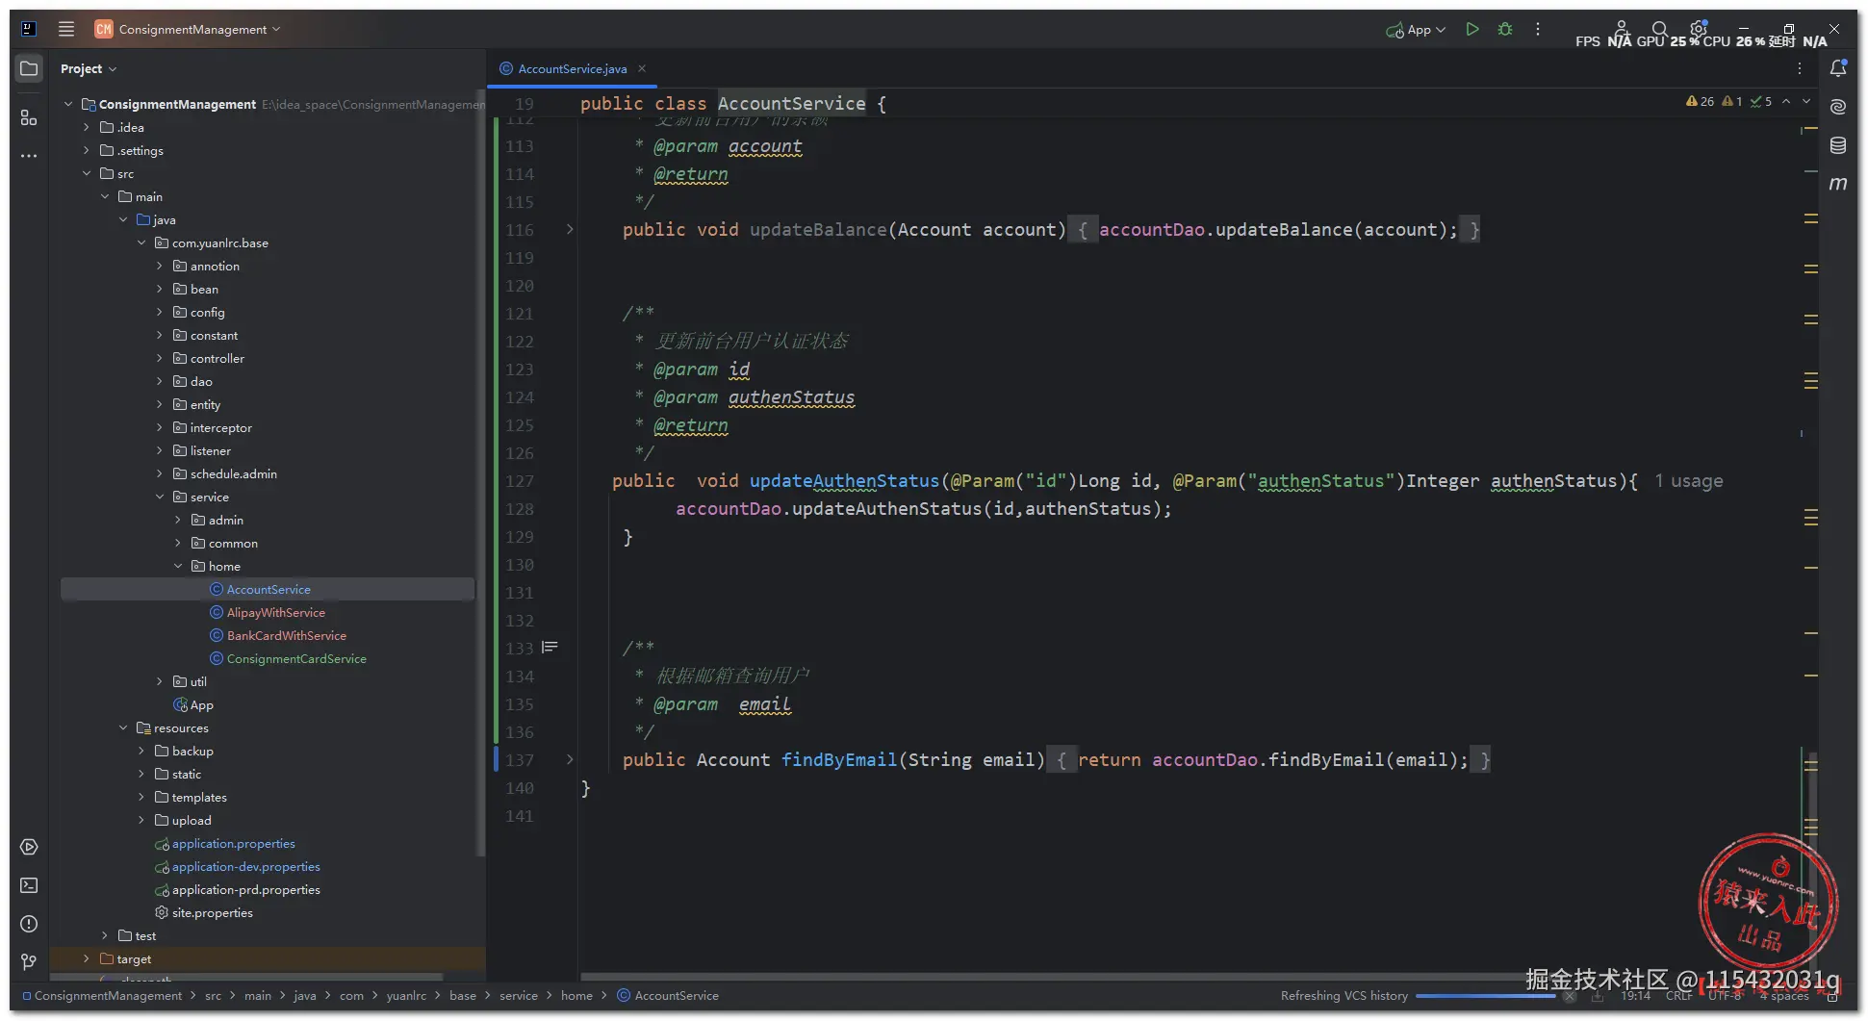The width and height of the screenshot is (1868, 1021).
Task: Show the 26 warnings inspection indicator
Action: tap(1700, 101)
